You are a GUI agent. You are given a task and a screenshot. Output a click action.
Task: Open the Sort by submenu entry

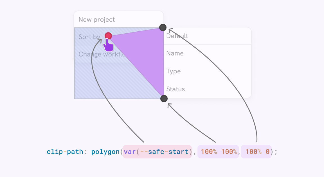pyautogui.click(x=89, y=37)
